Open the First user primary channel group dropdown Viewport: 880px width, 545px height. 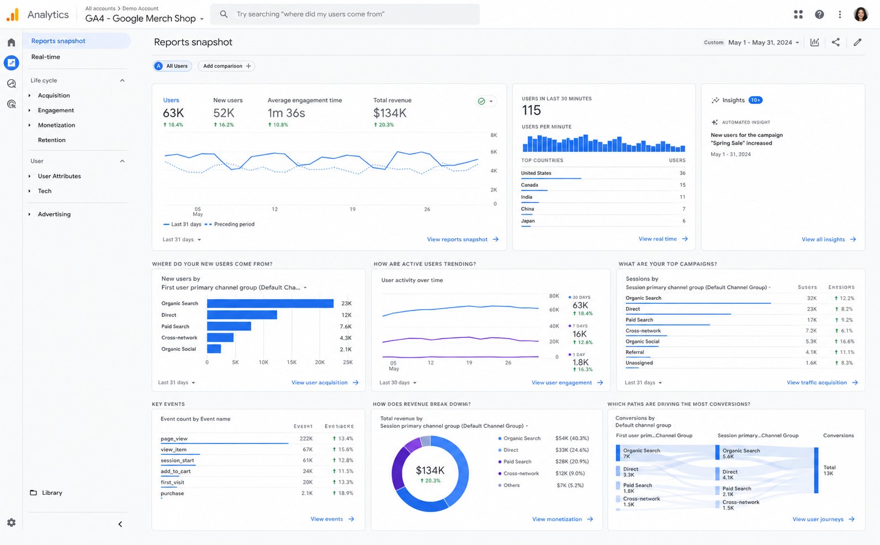[x=234, y=288]
